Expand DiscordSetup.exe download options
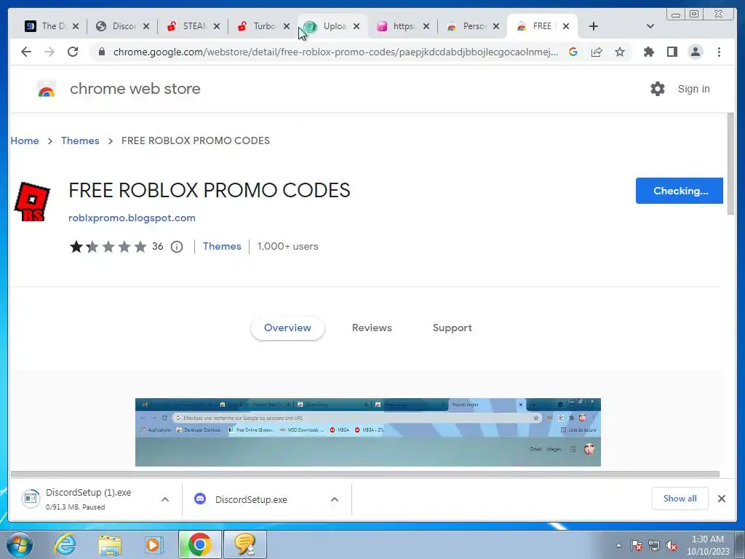Image resolution: width=745 pixels, height=559 pixels. [335, 499]
